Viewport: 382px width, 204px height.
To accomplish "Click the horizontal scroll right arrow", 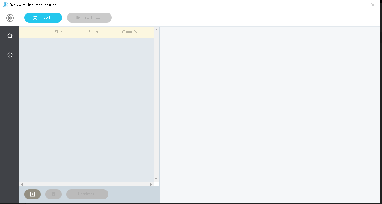I will coord(151,185).
